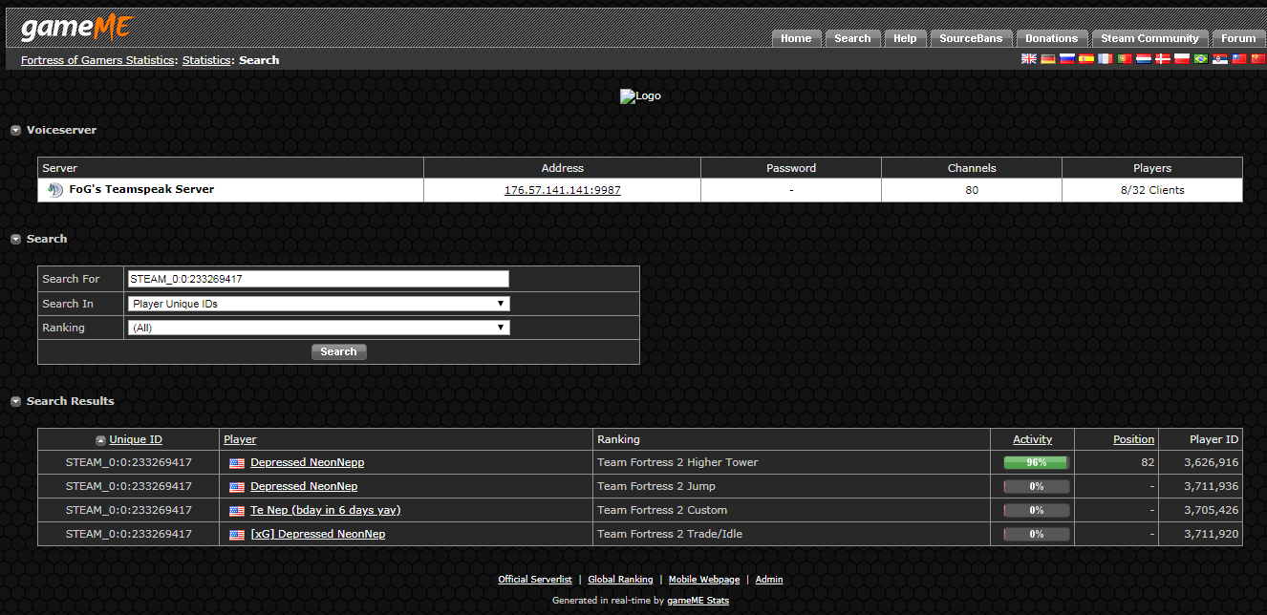Open player [xG] Depressed NeonNep
This screenshot has height=615, width=1267.
pos(317,534)
